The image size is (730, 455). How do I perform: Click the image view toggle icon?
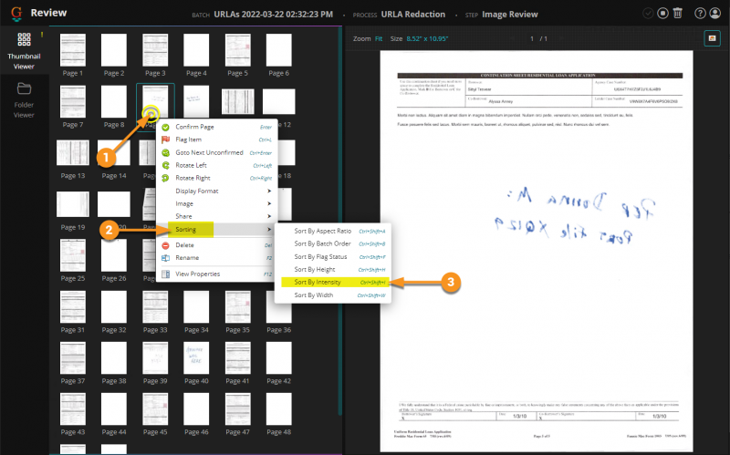click(712, 38)
